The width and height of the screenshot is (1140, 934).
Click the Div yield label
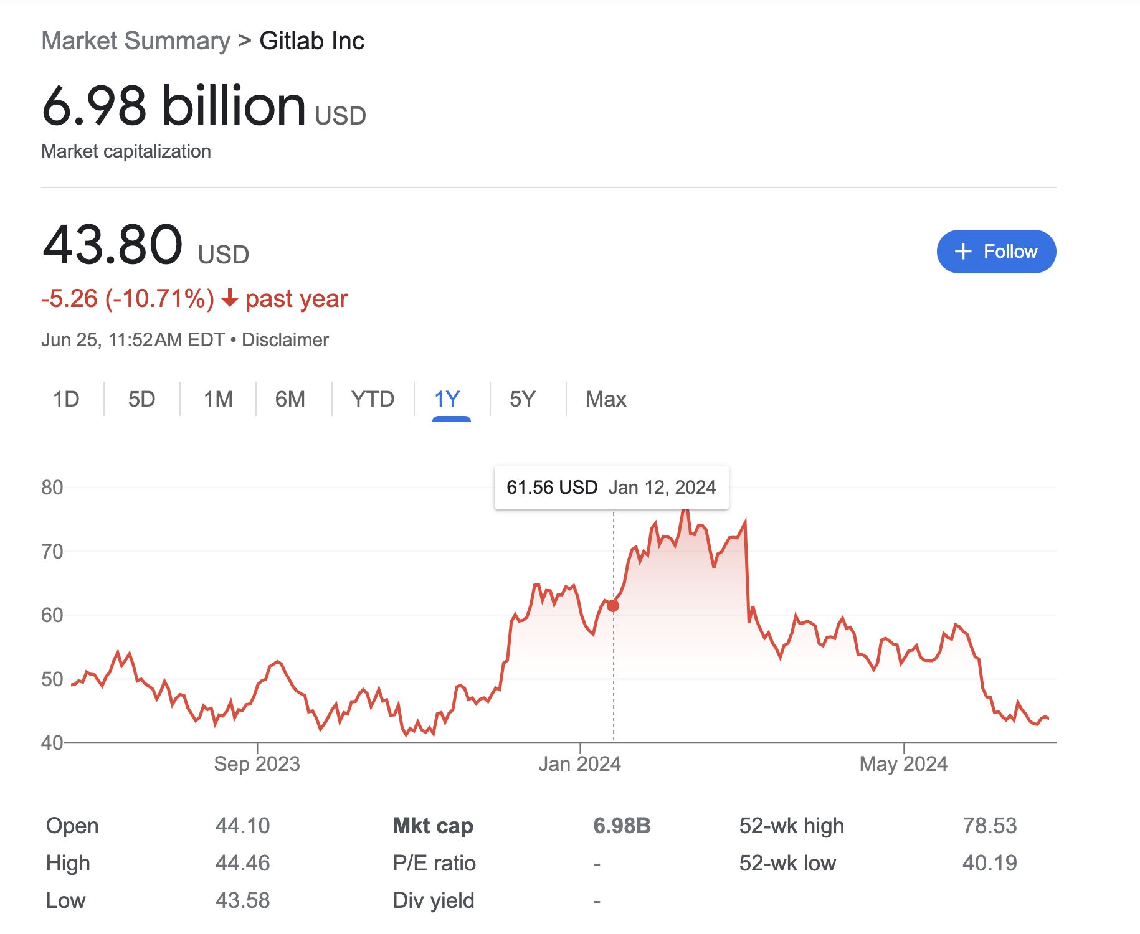tap(434, 900)
